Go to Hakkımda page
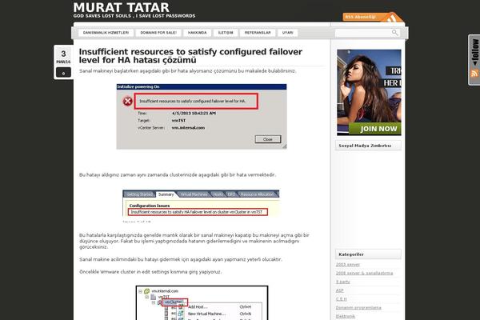The width and height of the screenshot is (480, 320). click(197, 33)
